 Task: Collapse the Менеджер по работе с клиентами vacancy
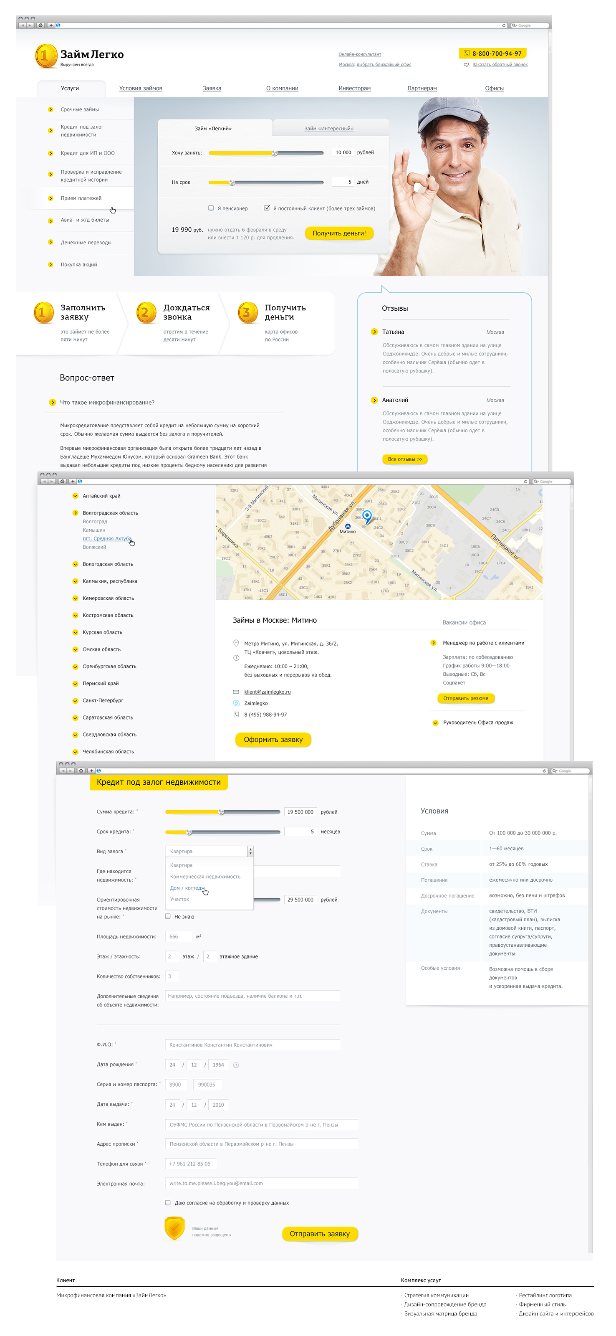click(433, 643)
